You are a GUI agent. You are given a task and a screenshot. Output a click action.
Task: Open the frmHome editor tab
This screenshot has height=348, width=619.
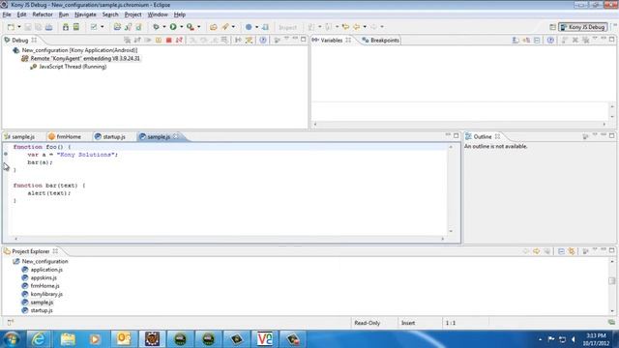(x=65, y=136)
